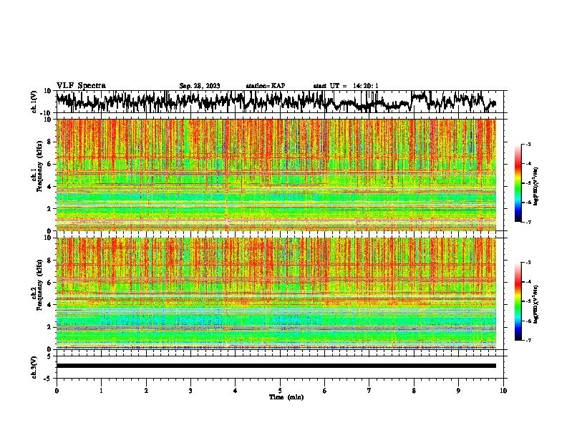Click the "-7" label on lower color bar
Viewport: 567px width, 438px height.
click(528, 340)
